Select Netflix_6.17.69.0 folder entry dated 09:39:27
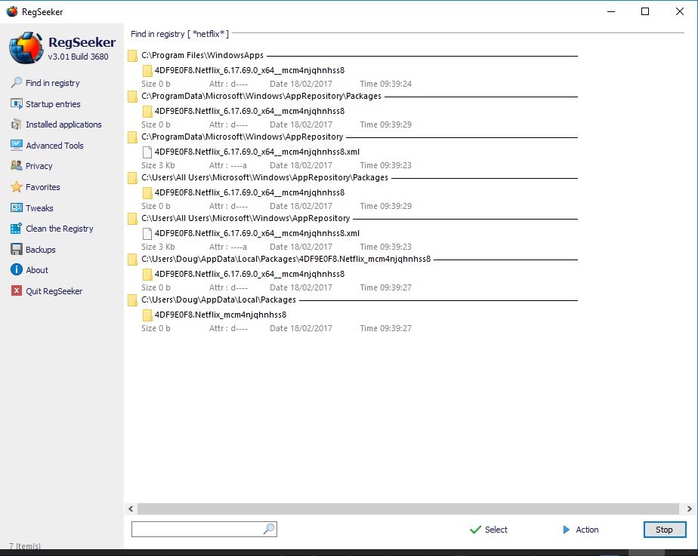Viewport: 698px width, 556px height. click(249, 274)
